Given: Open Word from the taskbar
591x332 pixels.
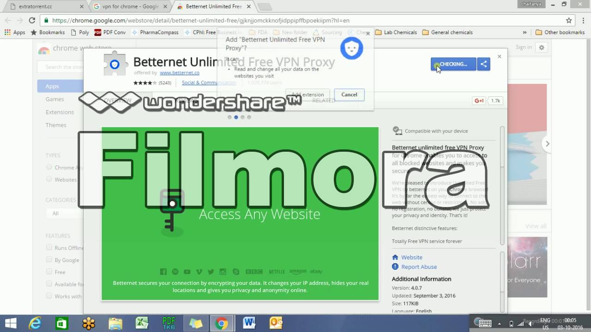Looking at the screenshot, I should point(249,323).
